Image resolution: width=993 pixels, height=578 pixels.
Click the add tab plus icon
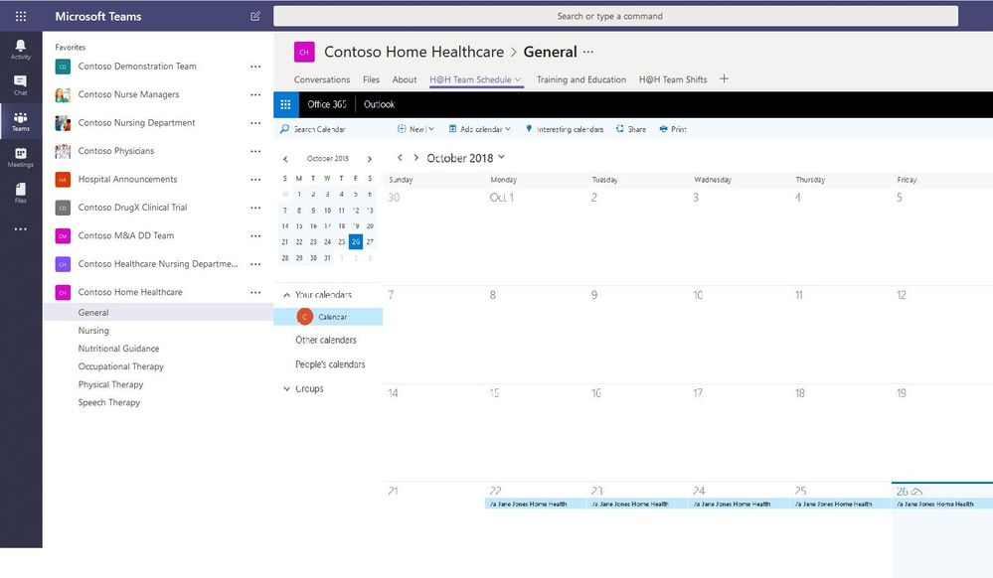click(x=724, y=79)
